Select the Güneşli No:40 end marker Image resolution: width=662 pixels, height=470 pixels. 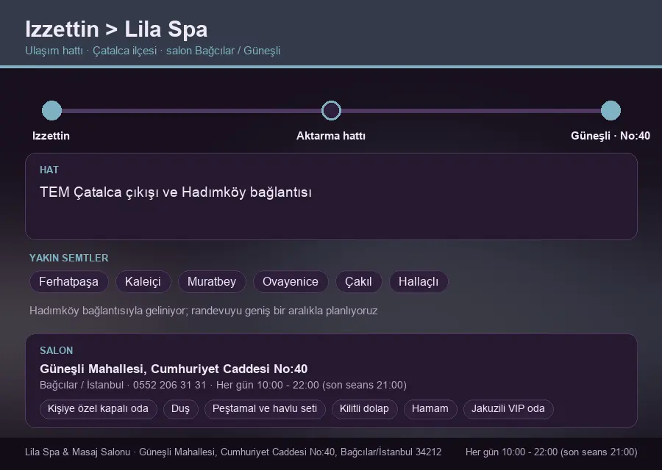coord(611,110)
